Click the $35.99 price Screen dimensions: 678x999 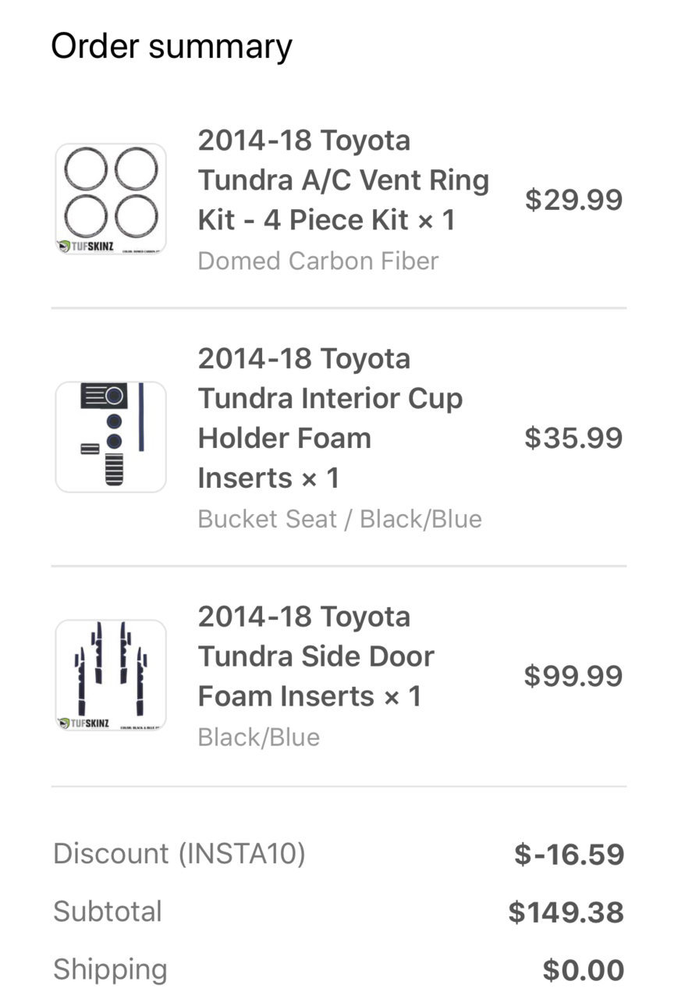click(573, 438)
